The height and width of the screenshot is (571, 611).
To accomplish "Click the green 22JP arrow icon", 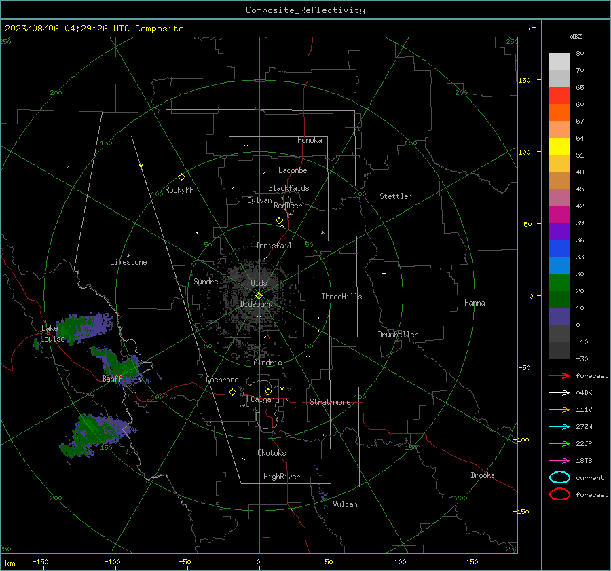I will pos(559,443).
